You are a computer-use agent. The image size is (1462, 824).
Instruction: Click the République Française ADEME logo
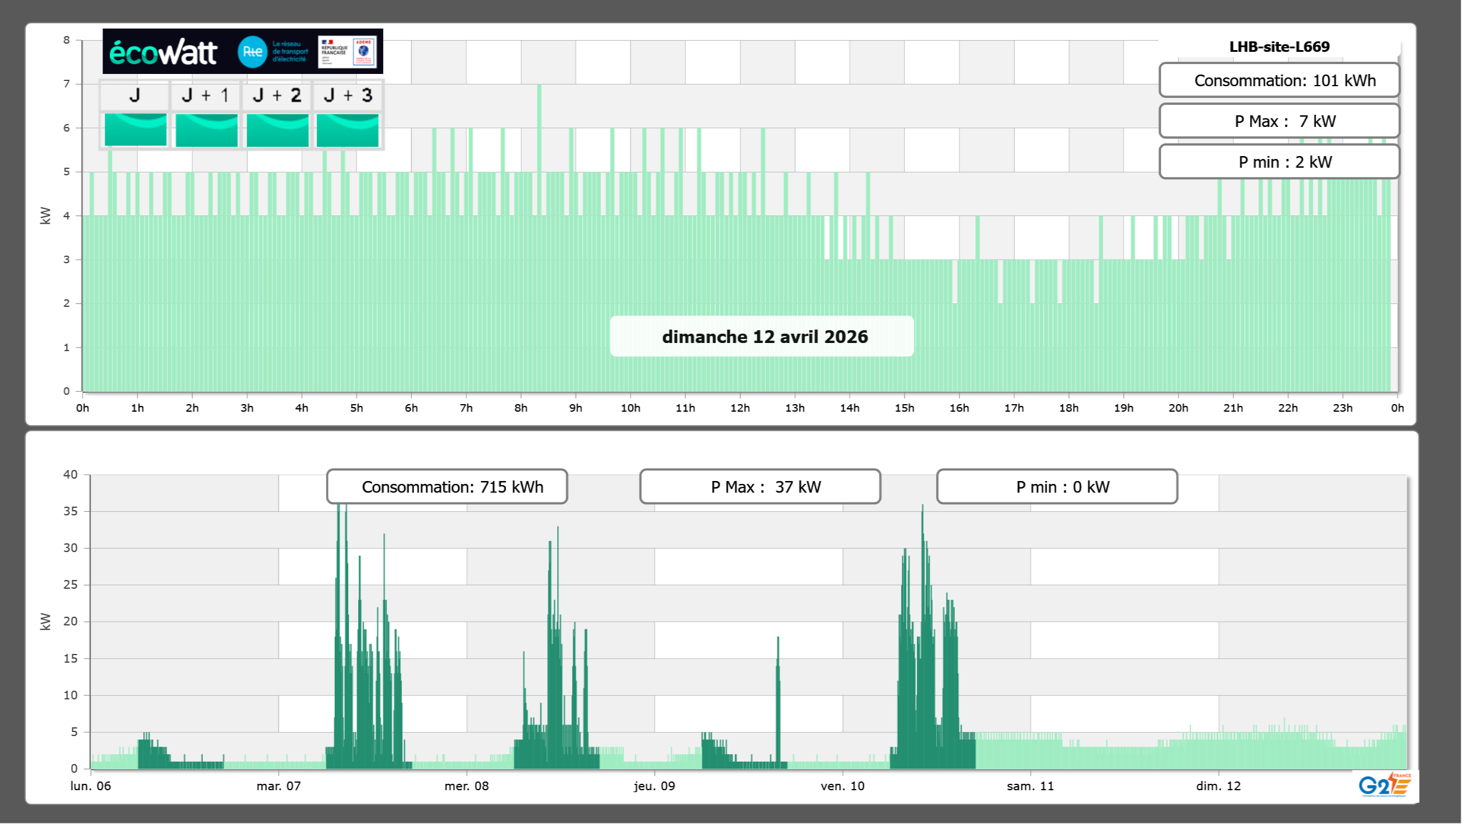tap(348, 52)
